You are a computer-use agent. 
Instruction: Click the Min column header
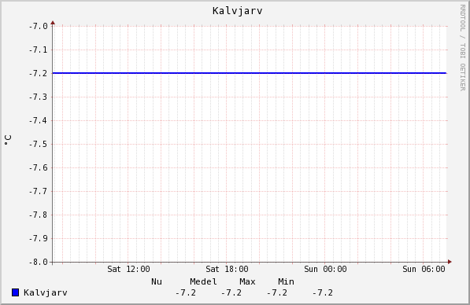286,281
